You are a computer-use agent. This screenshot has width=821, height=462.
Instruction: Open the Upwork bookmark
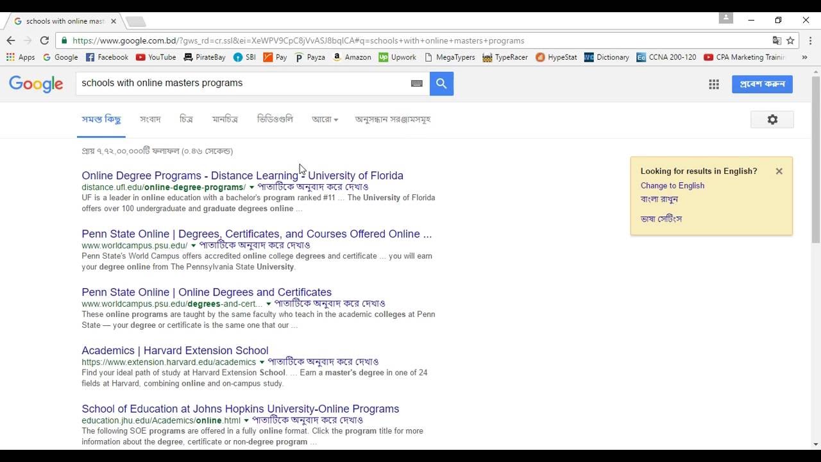tap(398, 57)
